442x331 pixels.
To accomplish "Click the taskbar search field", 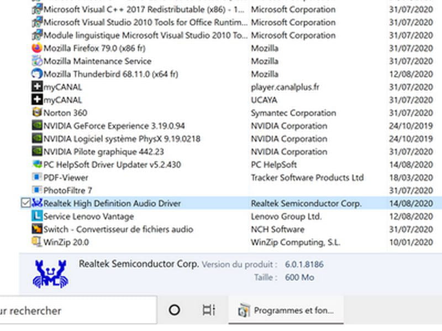I will coord(78,310).
